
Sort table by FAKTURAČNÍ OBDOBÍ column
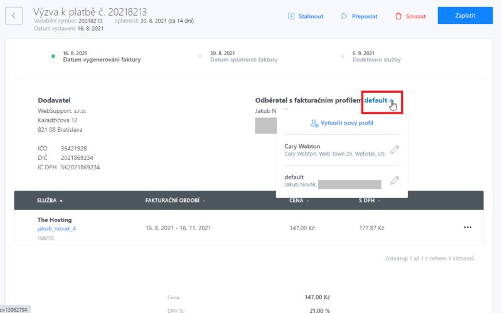175,200
